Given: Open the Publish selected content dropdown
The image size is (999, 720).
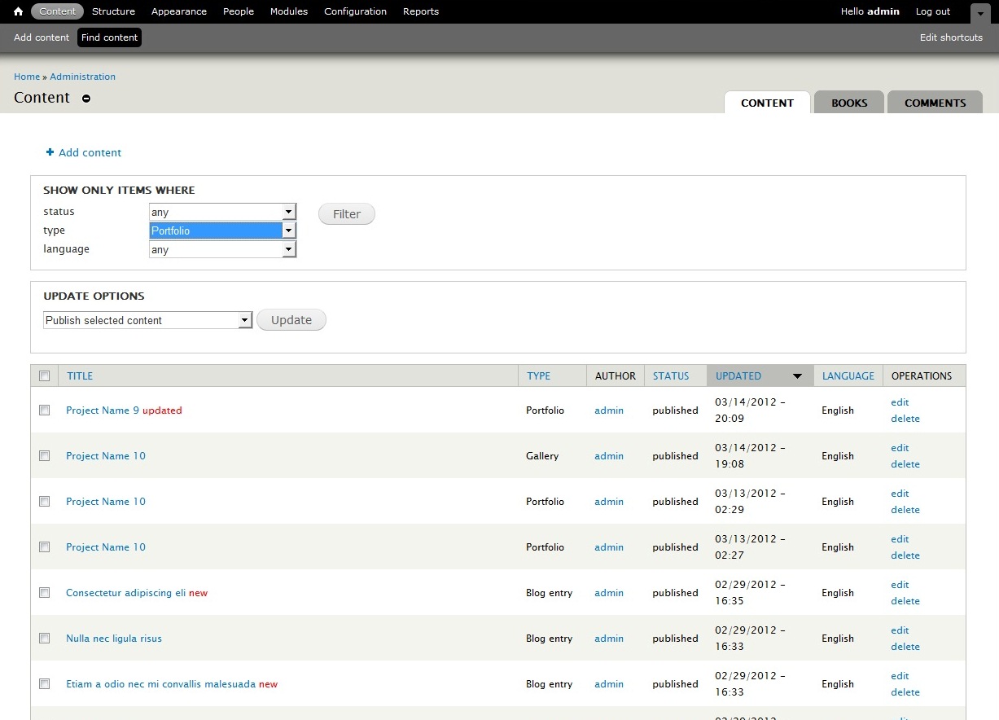Looking at the screenshot, I should pos(147,320).
